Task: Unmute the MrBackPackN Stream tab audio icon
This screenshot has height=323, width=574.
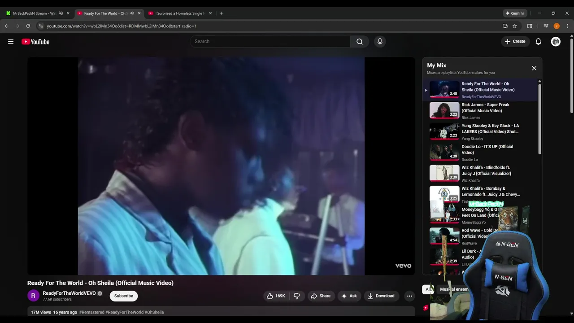Action: tap(61, 13)
